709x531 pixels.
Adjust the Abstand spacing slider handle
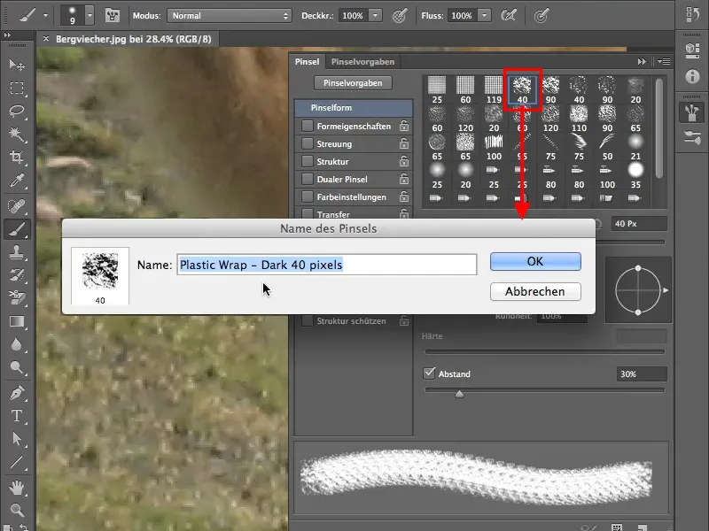point(459,394)
